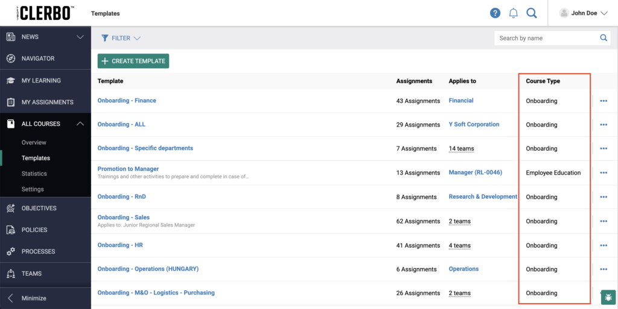Open the Navigator compass icon
618x309 pixels.
[x=11, y=58]
